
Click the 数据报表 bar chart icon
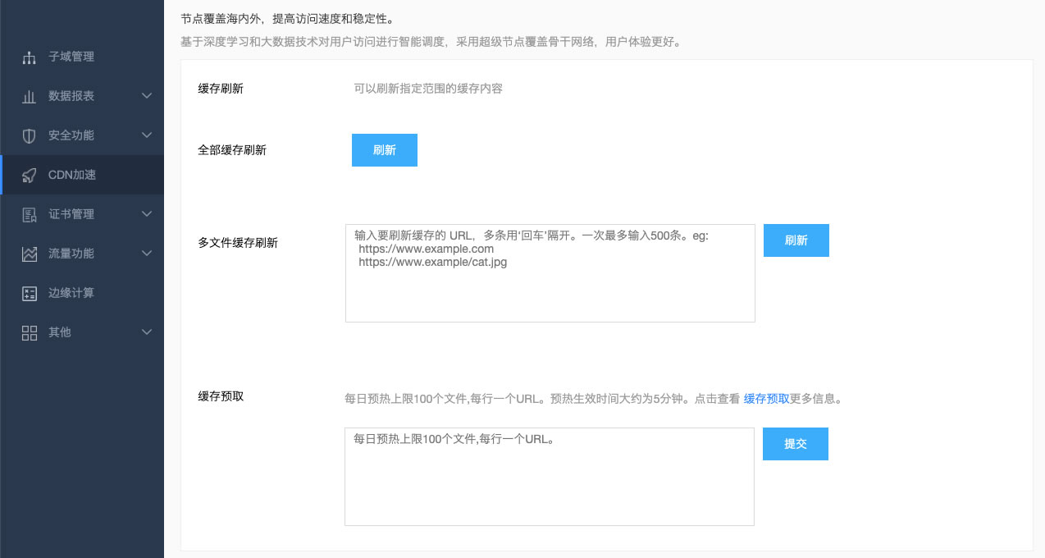30,97
